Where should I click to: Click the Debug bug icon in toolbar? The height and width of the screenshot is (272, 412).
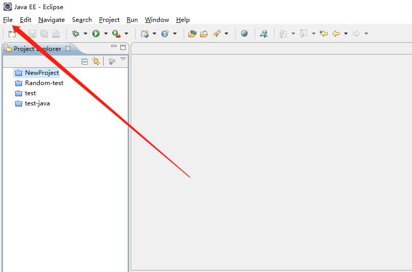[76, 34]
